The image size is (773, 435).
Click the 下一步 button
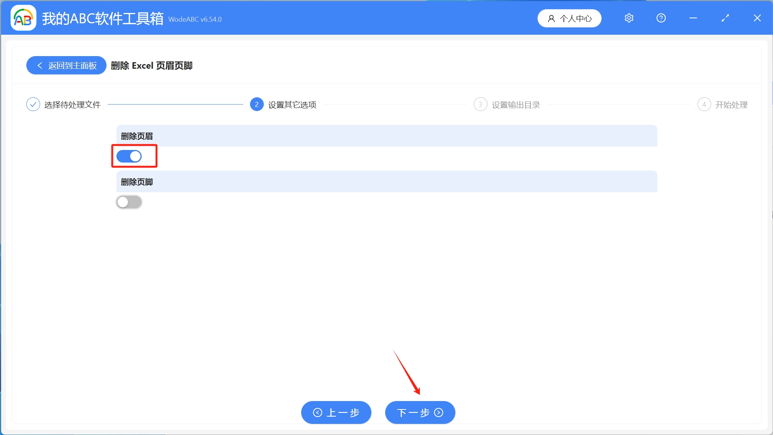coord(420,412)
